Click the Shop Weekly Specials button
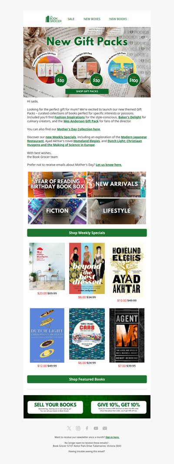The image size is (174, 464). [x=87, y=233]
